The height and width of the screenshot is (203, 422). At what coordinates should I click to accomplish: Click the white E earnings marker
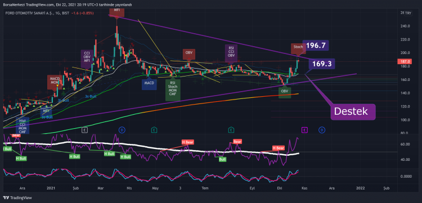point(84,130)
